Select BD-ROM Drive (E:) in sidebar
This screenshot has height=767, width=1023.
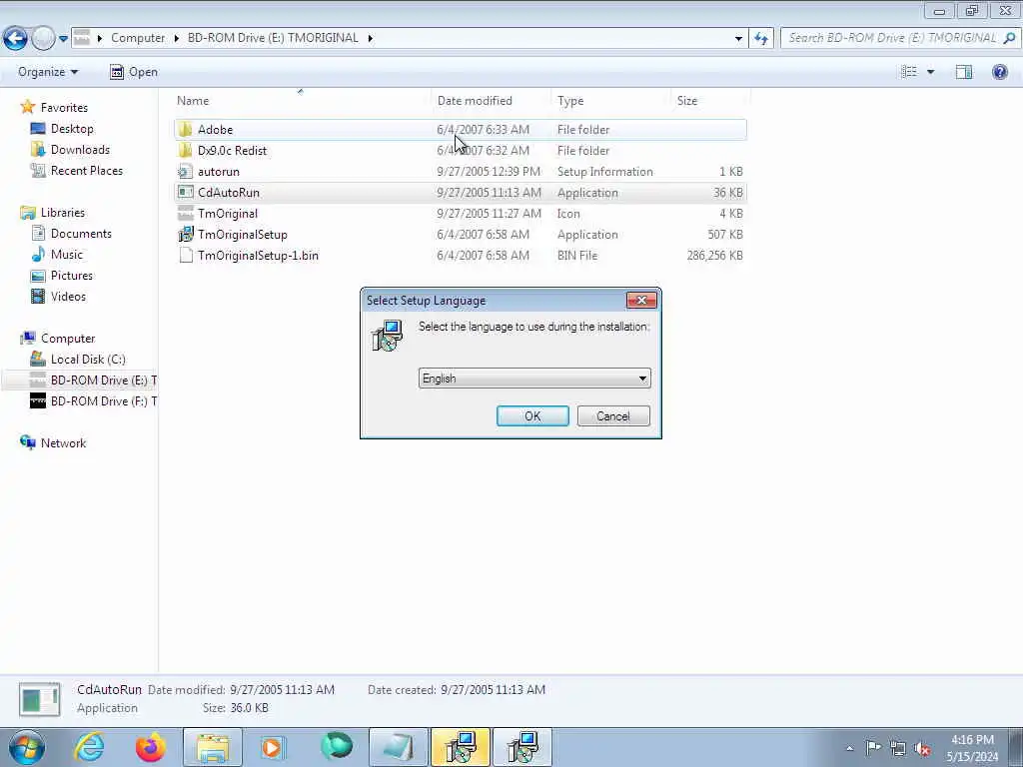[93, 381]
